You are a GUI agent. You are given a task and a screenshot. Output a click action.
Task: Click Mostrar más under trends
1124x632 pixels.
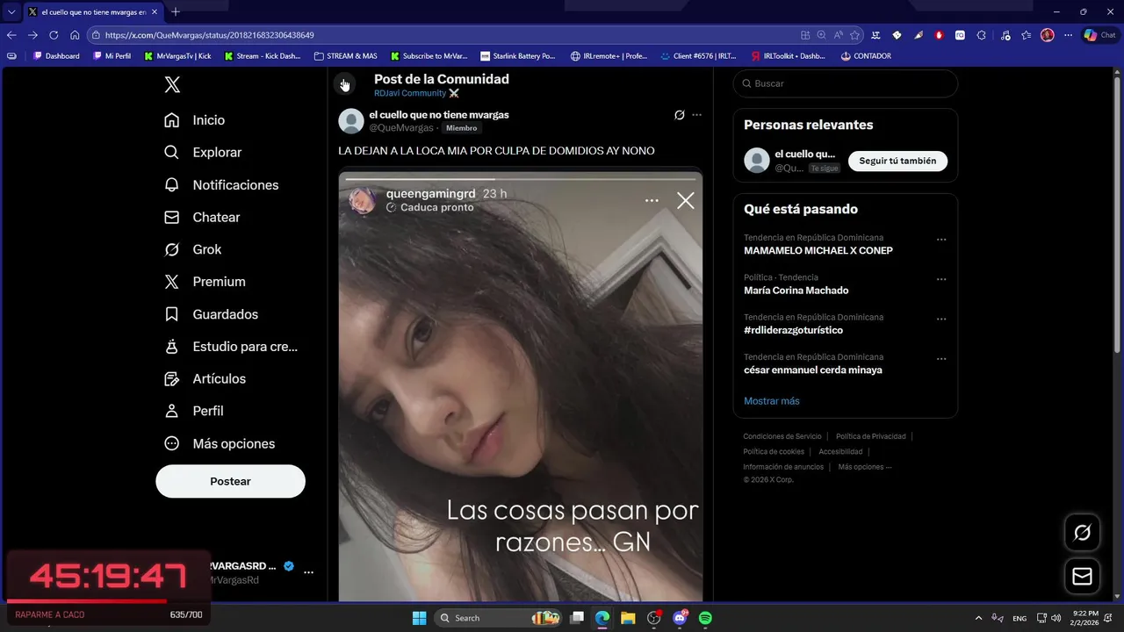point(772,401)
